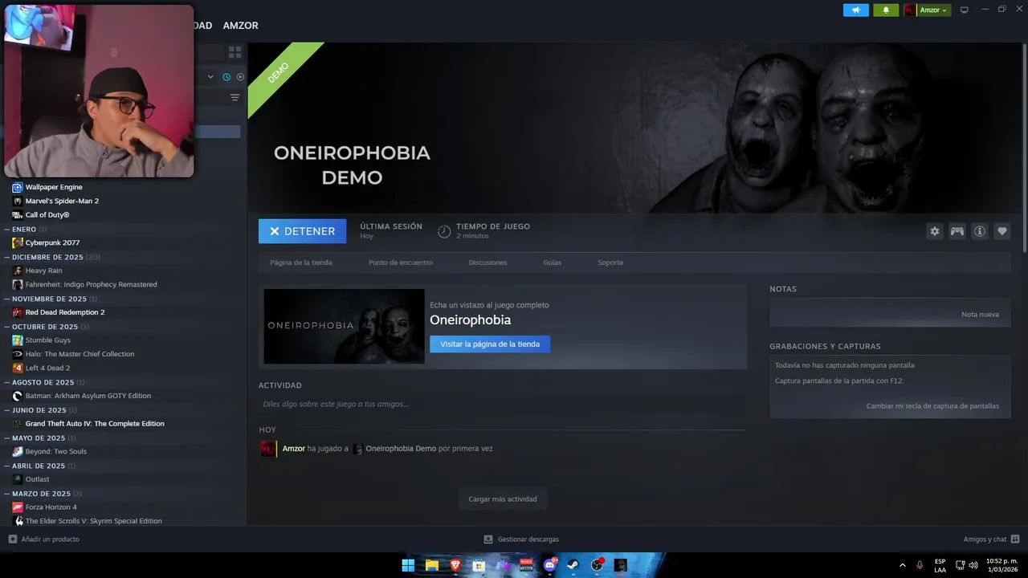
Task: Click Cargar más actividad button
Action: point(503,499)
